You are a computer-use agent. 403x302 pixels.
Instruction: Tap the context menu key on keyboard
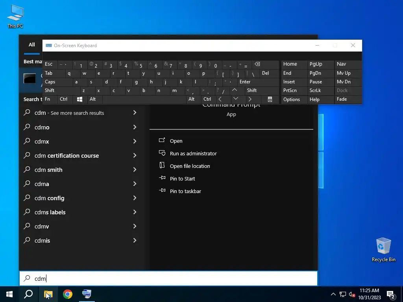point(270,99)
